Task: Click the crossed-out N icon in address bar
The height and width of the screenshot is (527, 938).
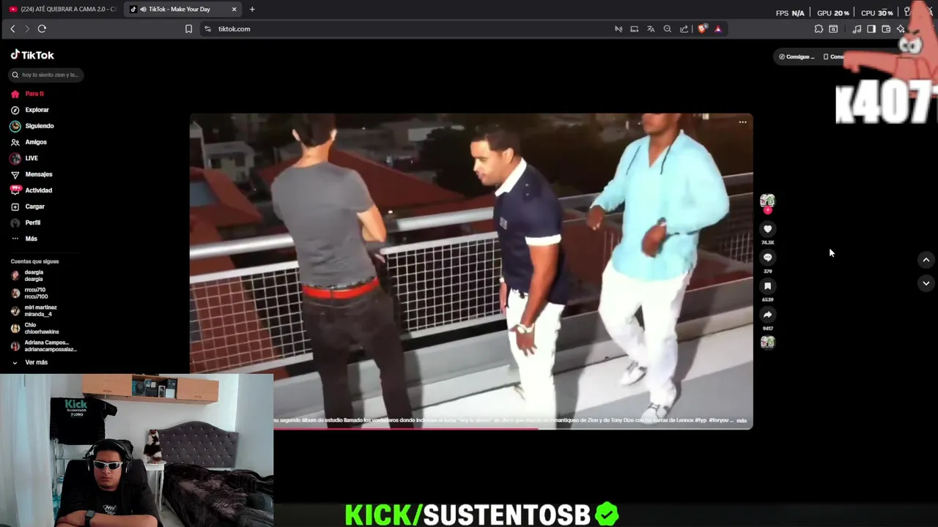Action: click(618, 29)
